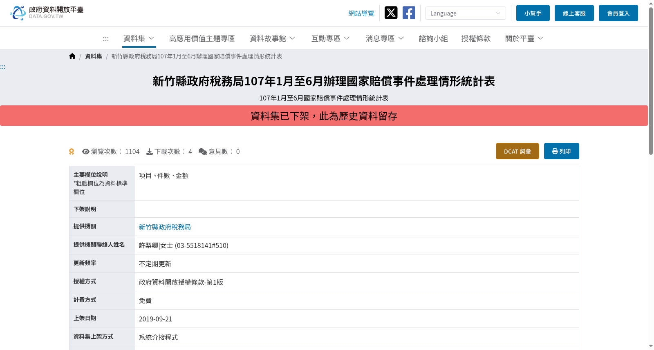Viewport: 654px width, 350px height.
Task: Click the date 2019-09-21
Action: (x=156, y=319)
